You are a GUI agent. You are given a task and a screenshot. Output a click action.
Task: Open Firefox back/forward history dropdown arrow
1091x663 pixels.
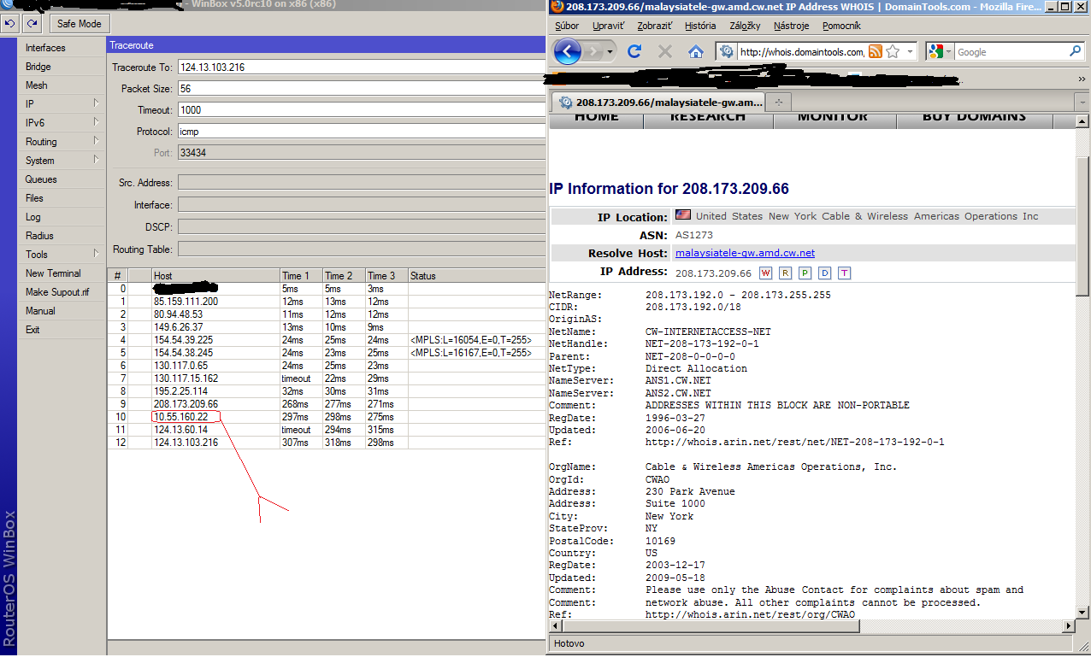tap(610, 52)
